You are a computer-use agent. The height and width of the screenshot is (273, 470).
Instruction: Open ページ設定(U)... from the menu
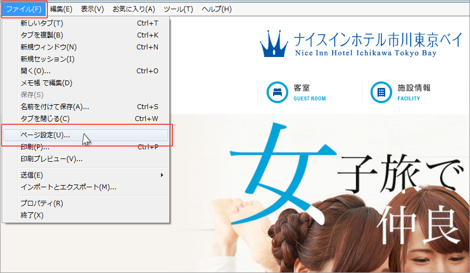[x=86, y=135]
